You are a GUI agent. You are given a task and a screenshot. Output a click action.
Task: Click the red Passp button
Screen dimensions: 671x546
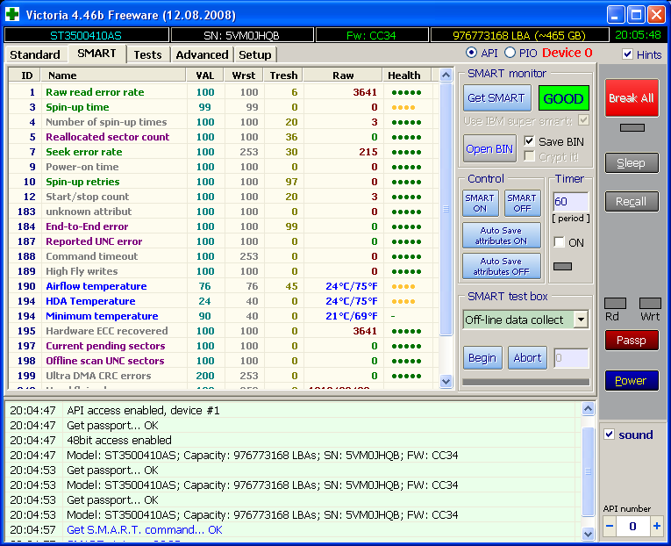click(631, 340)
